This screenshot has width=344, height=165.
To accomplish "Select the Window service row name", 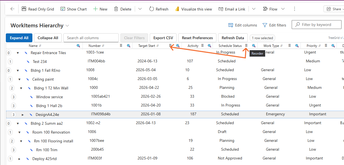I will [x=50, y=97].
